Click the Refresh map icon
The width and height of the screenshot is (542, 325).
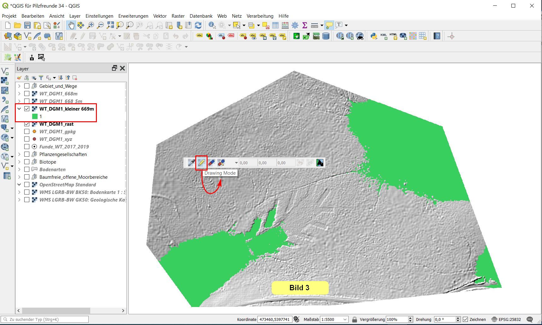[198, 25]
